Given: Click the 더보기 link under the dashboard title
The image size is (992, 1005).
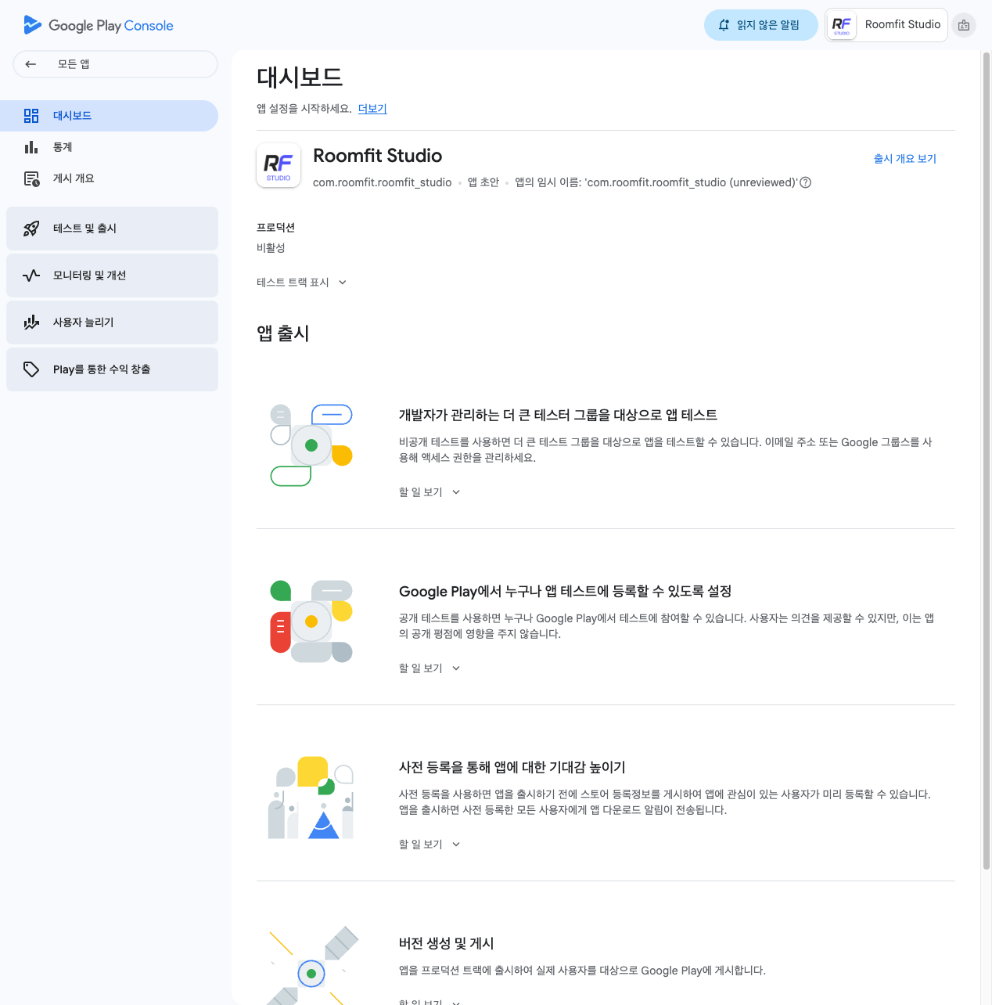Looking at the screenshot, I should pyautogui.click(x=372, y=109).
